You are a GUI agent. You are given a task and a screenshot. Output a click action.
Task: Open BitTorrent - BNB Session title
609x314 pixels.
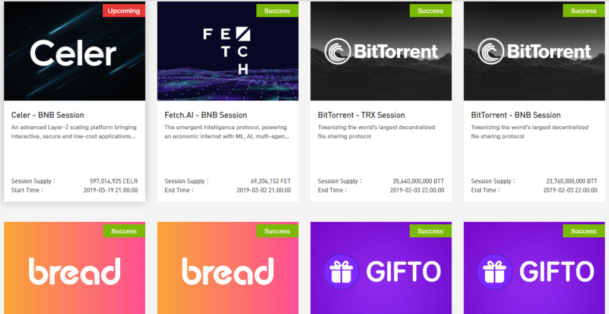click(x=516, y=115)
